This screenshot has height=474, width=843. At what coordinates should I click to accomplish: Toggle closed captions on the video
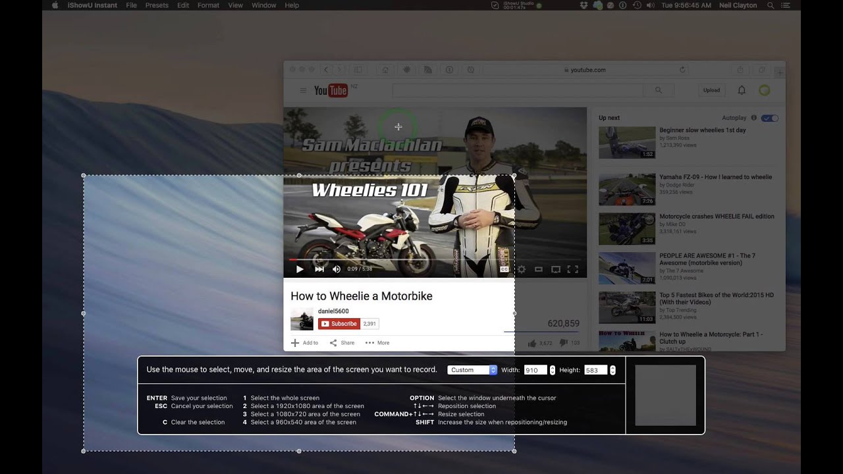504,269
